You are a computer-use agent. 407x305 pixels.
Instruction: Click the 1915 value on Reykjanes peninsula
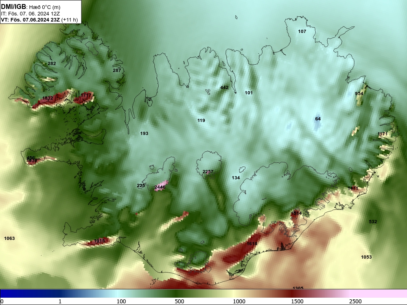click(x=99, y=241)
